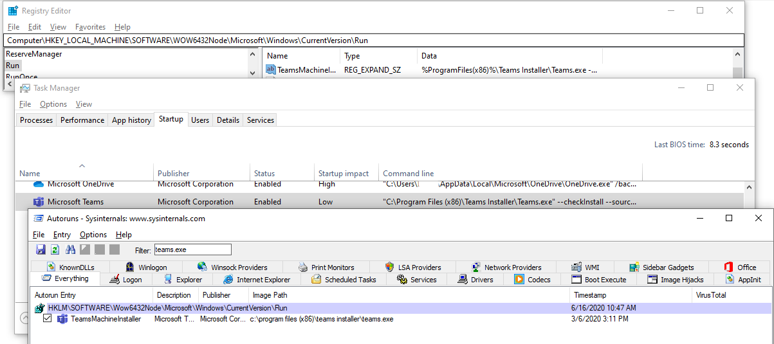Click the Refresh icon in Autoruns toolbar

tap(55, 249)
